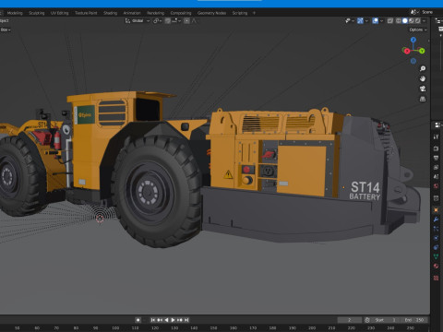Open the orange Object properties tab

436,210
